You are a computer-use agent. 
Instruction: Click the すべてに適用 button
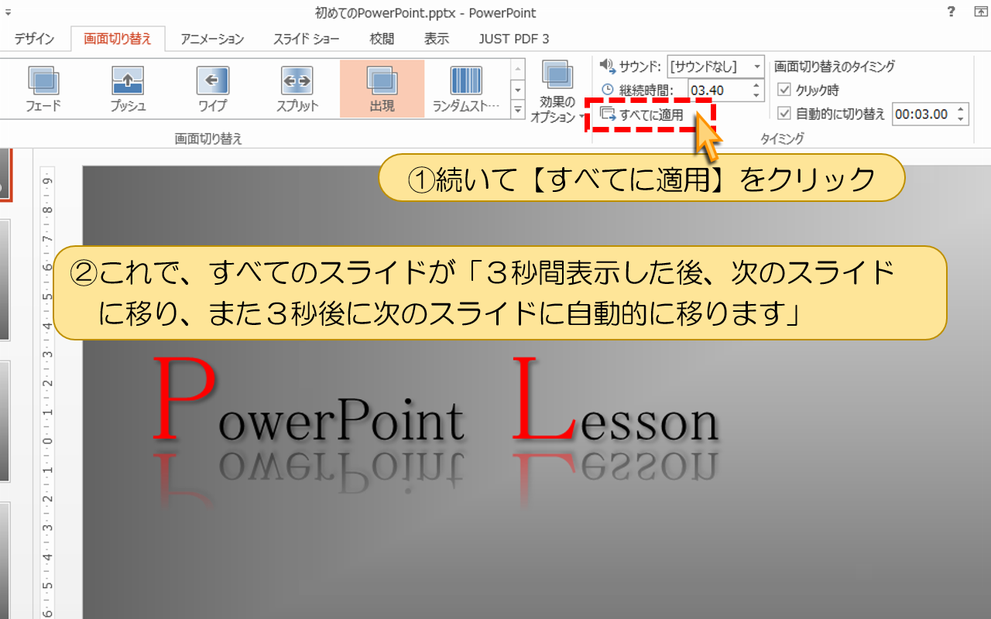click(643, 115)
